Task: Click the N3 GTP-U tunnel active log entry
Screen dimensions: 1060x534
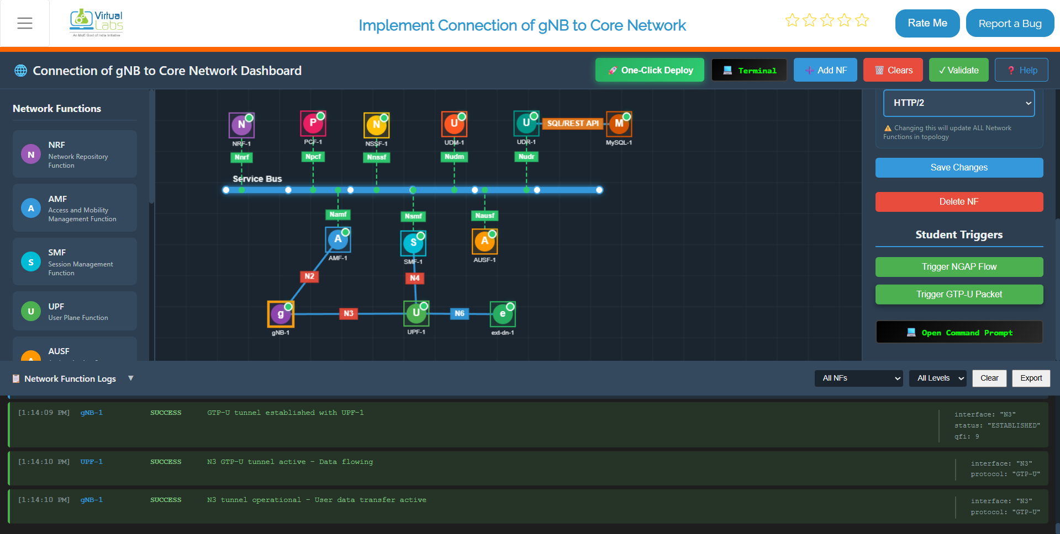Action: 529,468
